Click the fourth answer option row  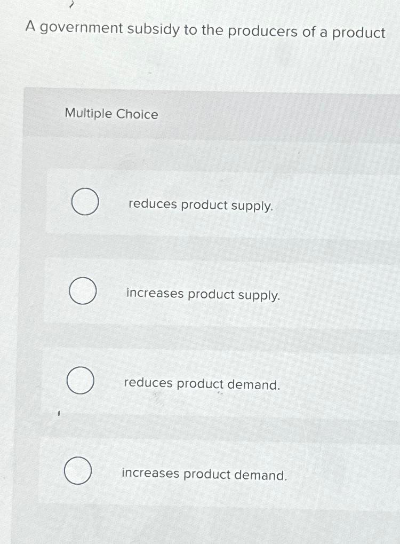pos(213,471)
